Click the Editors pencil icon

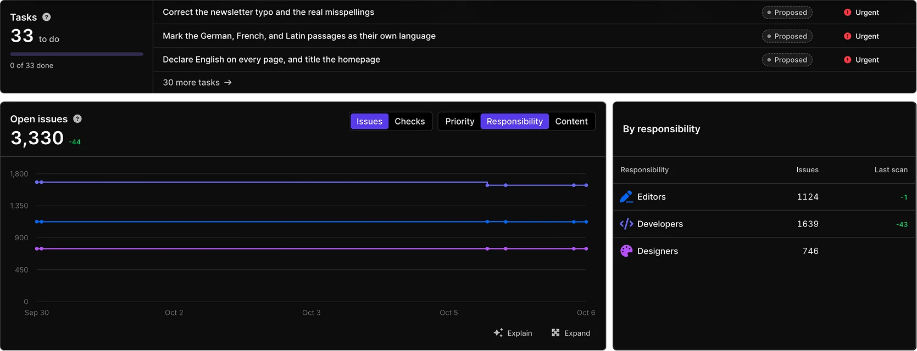[x=626, y=196]
